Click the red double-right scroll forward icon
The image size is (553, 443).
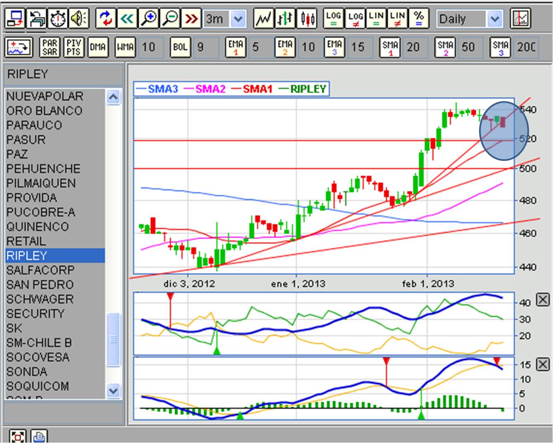(191, 19)
